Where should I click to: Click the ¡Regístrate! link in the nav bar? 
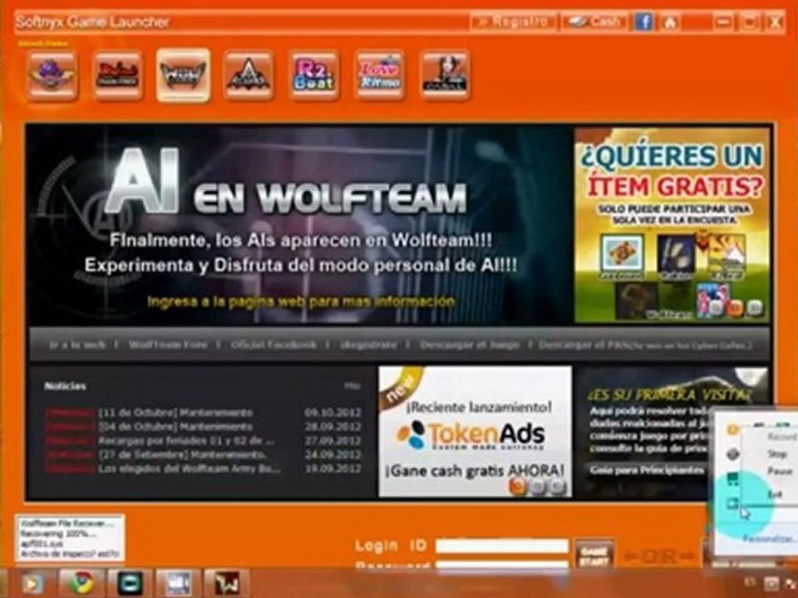coord(368,345)
